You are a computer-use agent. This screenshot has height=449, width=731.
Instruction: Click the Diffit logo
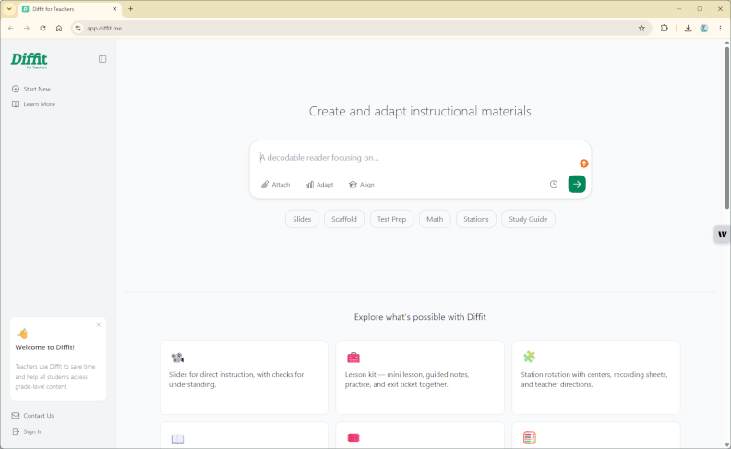[x=29, y=60]
